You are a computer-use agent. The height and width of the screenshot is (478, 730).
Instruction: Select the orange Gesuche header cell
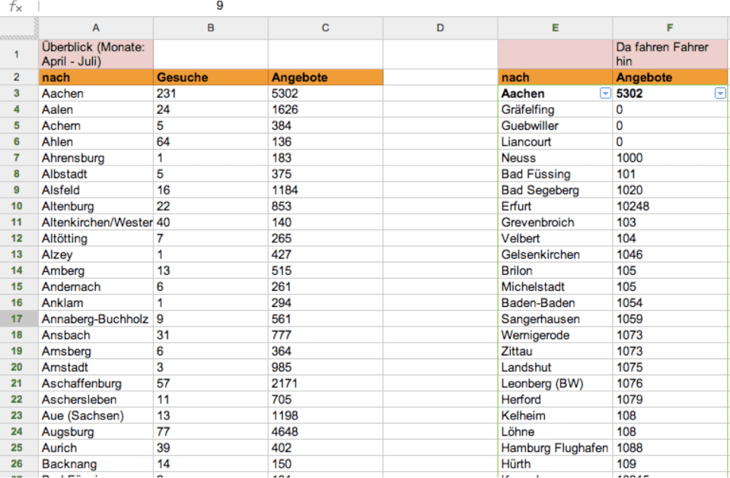pos(210,78)
